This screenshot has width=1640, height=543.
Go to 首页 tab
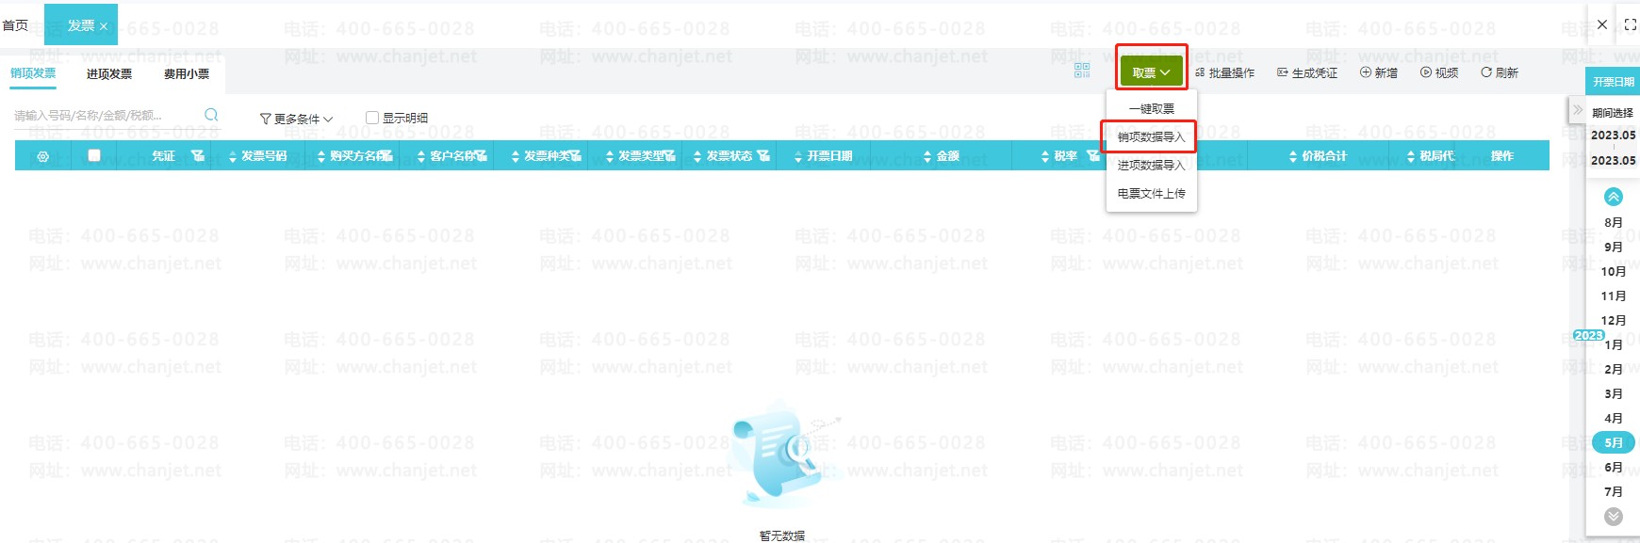(15, 25)
